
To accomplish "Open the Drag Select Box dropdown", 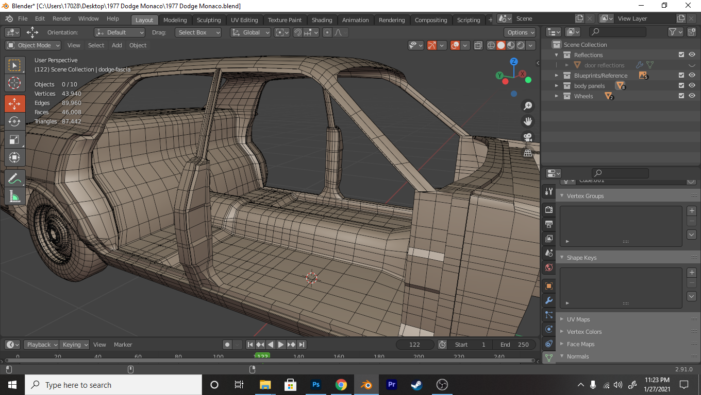I will coord(198,32).
